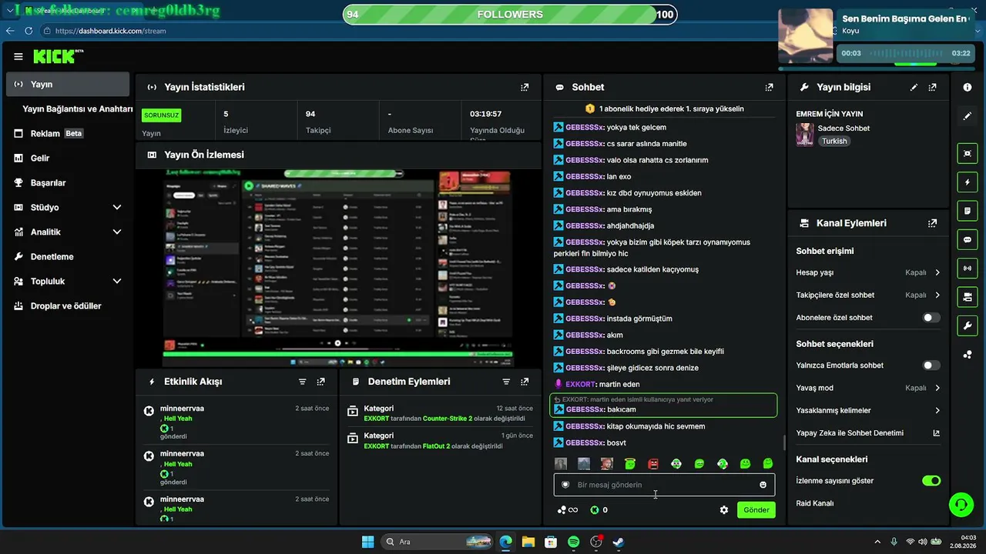Open File Explorer from the taskbar
The width and height of the screenshot is (986, 554).
(528, 542)
